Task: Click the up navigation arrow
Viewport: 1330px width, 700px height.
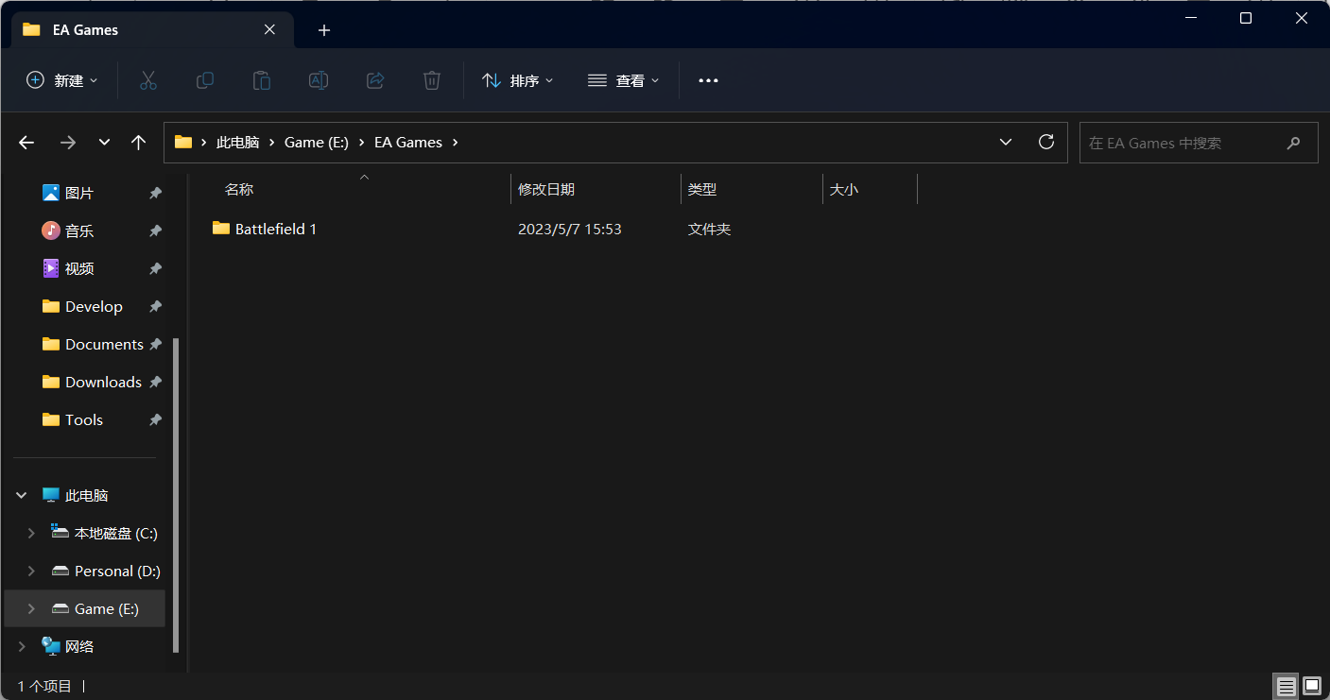Action: coord(138,142)
